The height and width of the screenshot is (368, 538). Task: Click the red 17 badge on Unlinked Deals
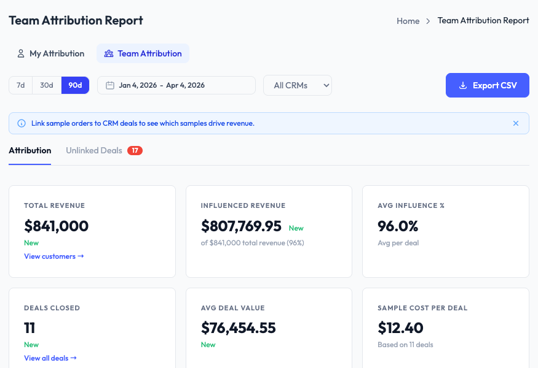[135, 150]
